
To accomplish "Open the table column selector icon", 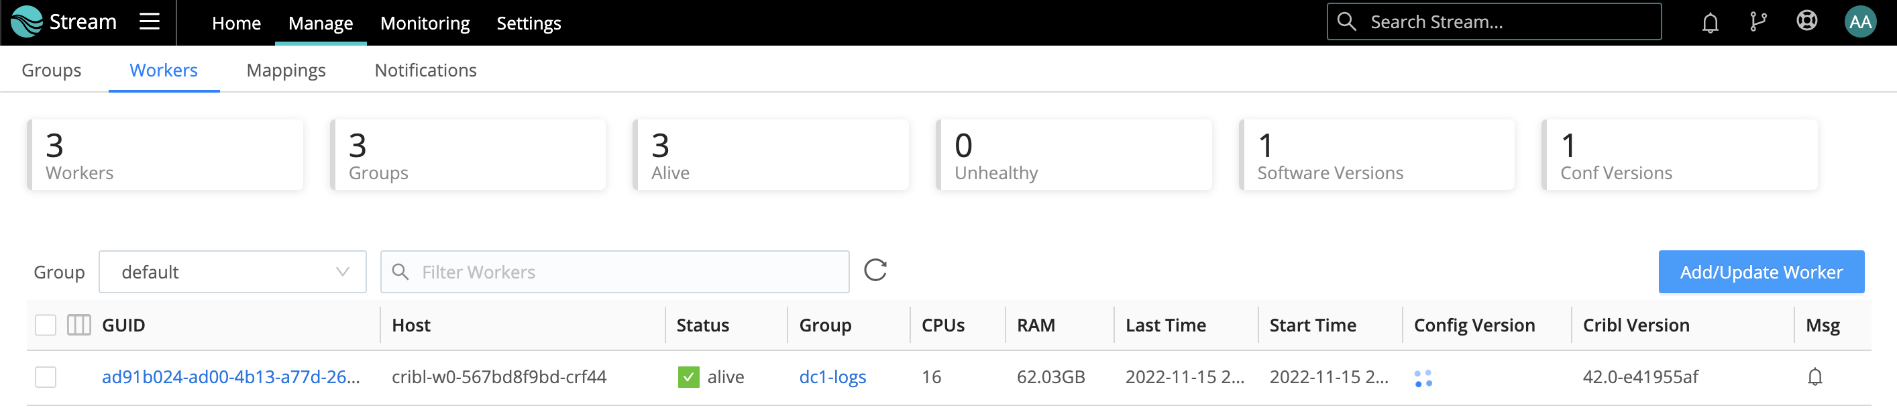I will tap(78, 325).
